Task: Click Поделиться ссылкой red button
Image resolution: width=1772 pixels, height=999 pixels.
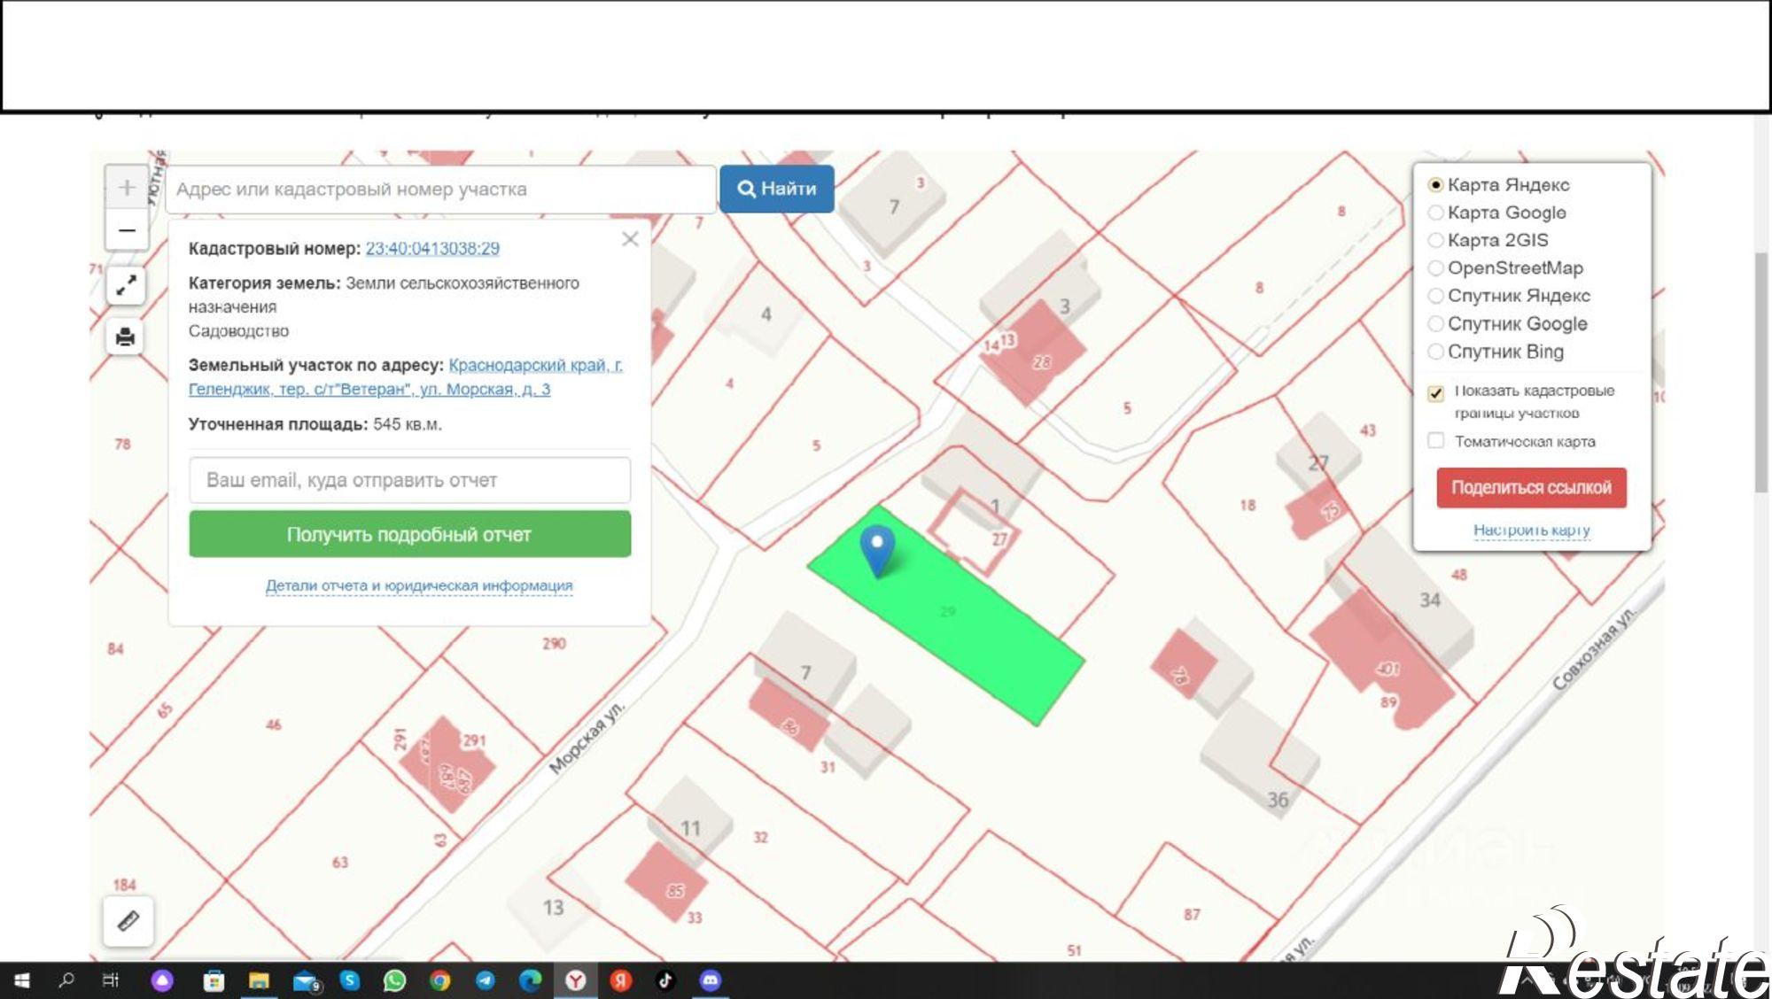Action: 1532,488
